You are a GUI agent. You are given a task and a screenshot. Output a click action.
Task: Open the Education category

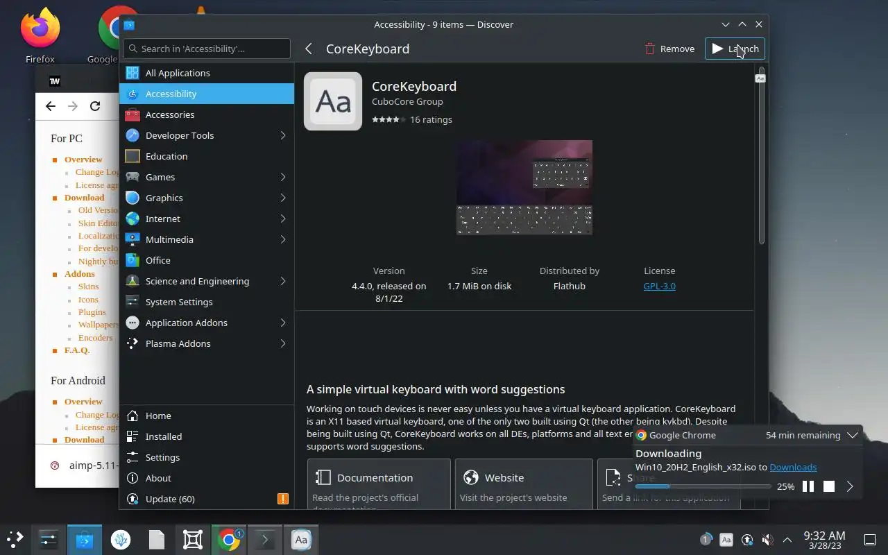[x=207, y=156]
